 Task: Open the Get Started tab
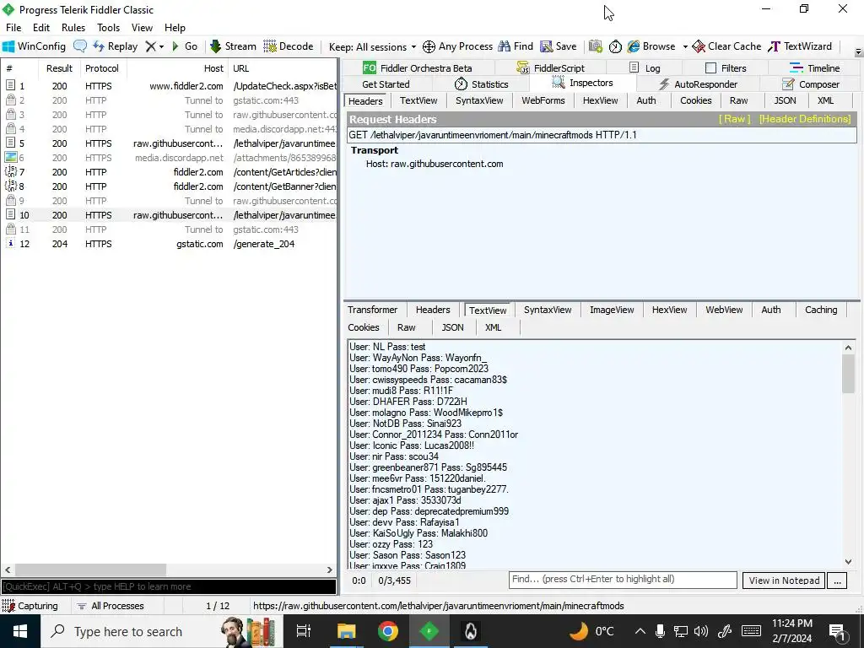point(386,84)
